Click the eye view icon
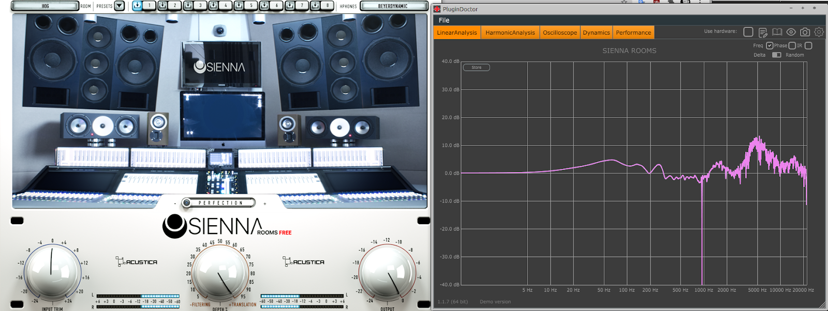Screen dimensions: 828x311 (791, 32)
